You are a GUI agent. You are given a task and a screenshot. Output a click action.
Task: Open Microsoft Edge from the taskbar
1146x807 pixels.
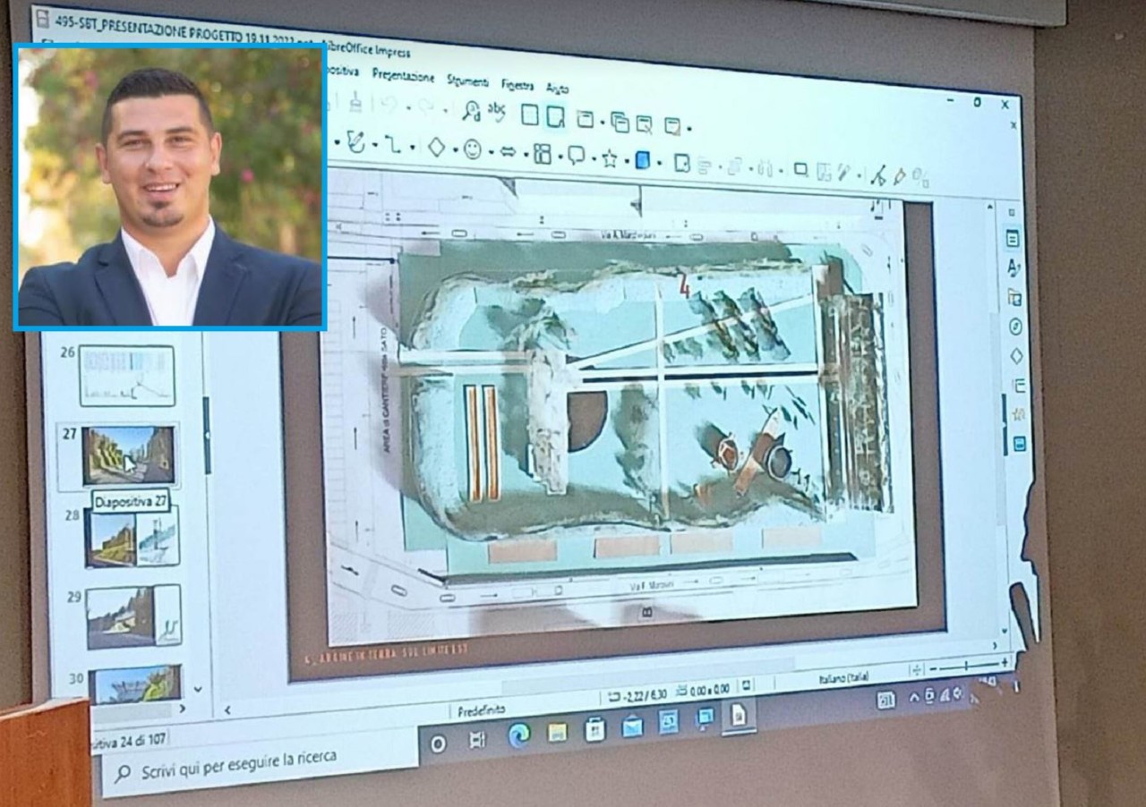point(518,735)
